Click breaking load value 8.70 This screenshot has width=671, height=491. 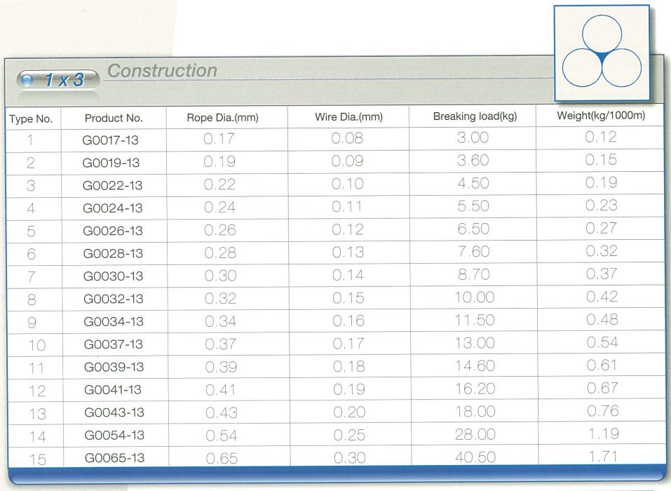coord(474,274)
